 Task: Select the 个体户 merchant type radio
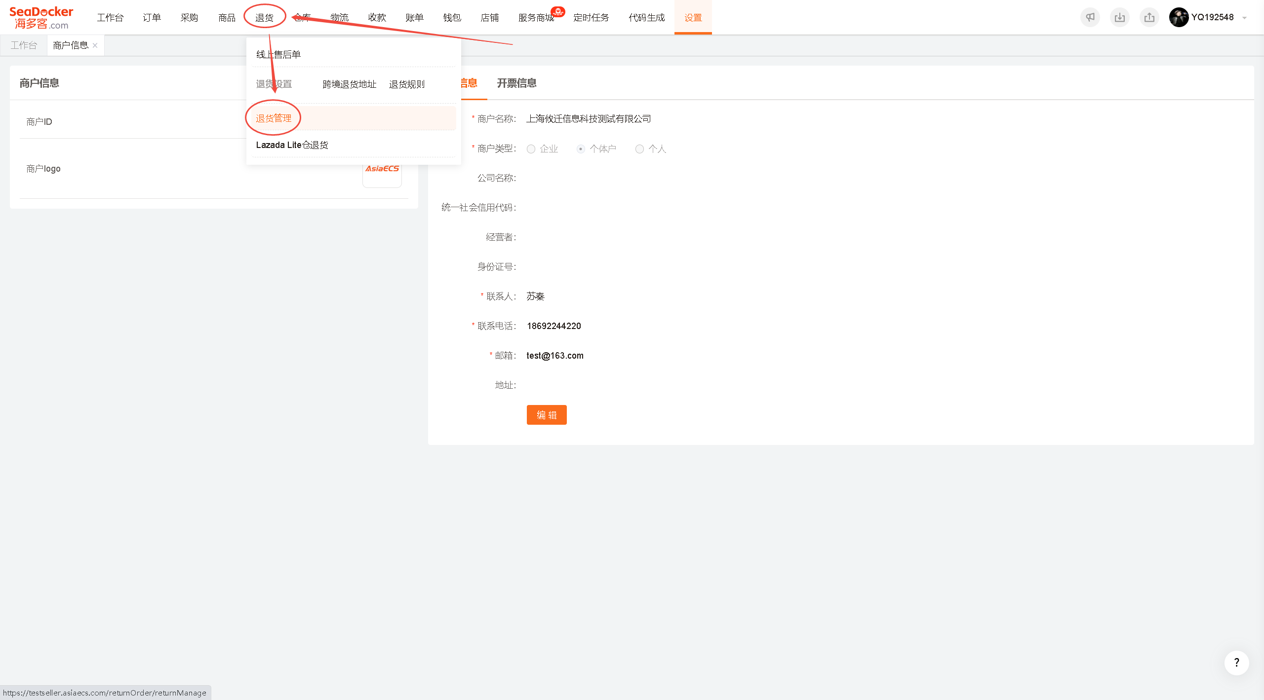581,149
